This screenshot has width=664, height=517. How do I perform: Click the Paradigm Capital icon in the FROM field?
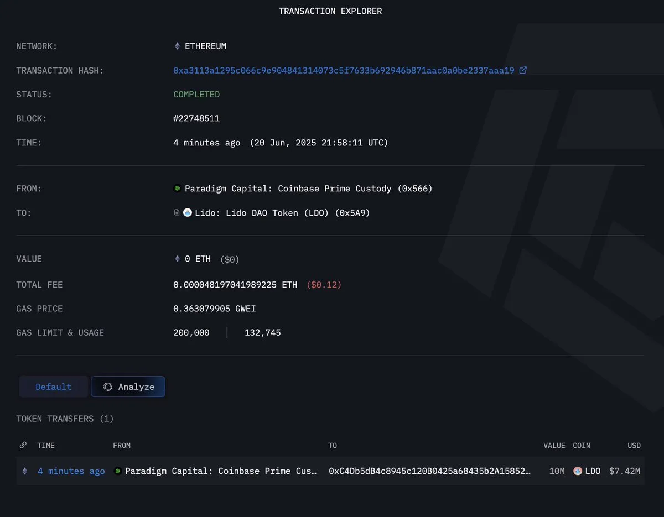[177, 189]
